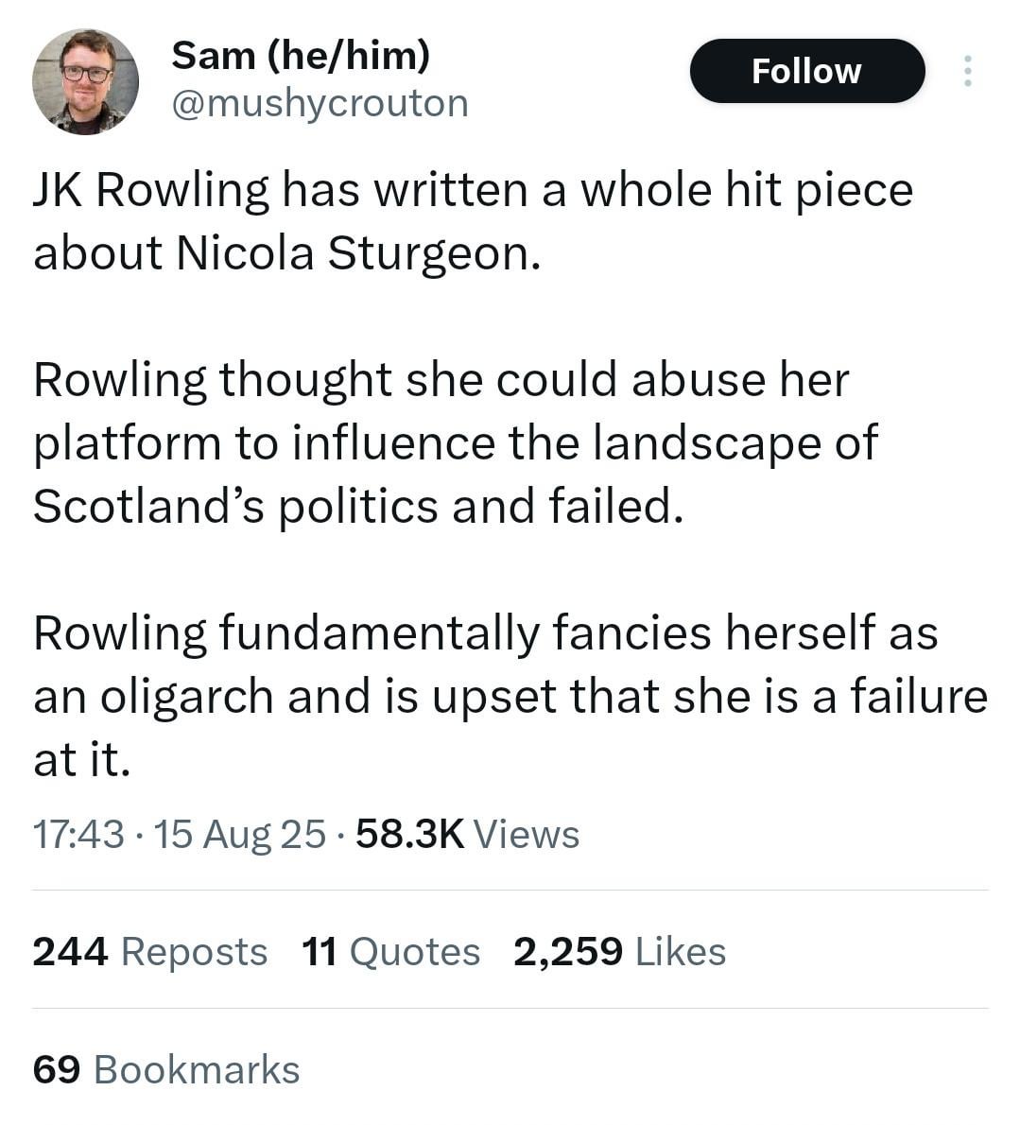
Task: Open the three-dot more options menu
Action: [968, 71]
